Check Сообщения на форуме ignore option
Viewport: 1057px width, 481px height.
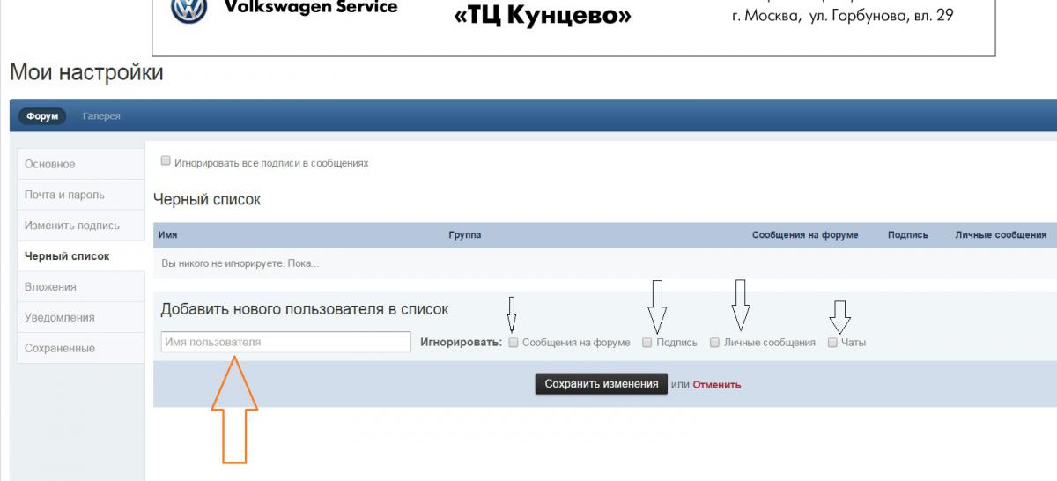tap(514, 343)
